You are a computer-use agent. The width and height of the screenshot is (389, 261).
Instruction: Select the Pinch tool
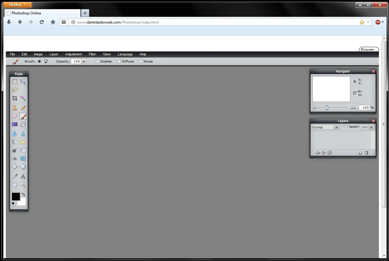point(23,167)
